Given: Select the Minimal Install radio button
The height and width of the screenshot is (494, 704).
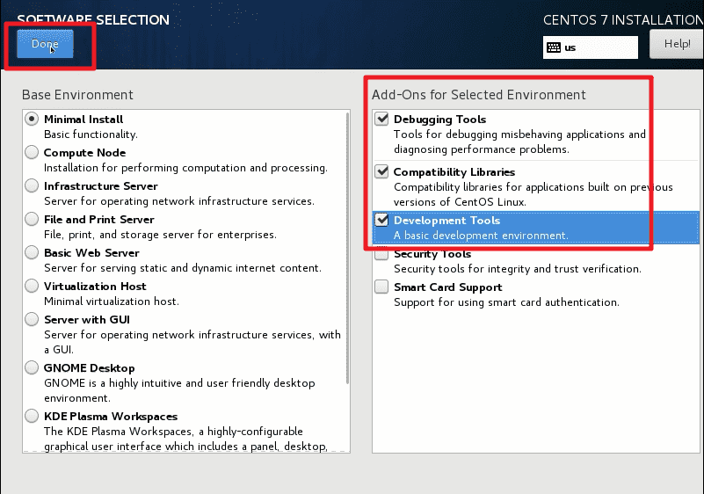Looking at the screenshot, I should [x=32, y=119].
